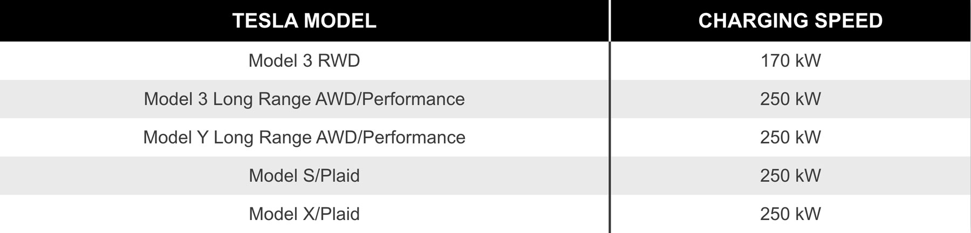The height and width of the screenshot is (233, 971).
Task: Click the TESLA MODEL column header
Action: [x=304, y=20]
